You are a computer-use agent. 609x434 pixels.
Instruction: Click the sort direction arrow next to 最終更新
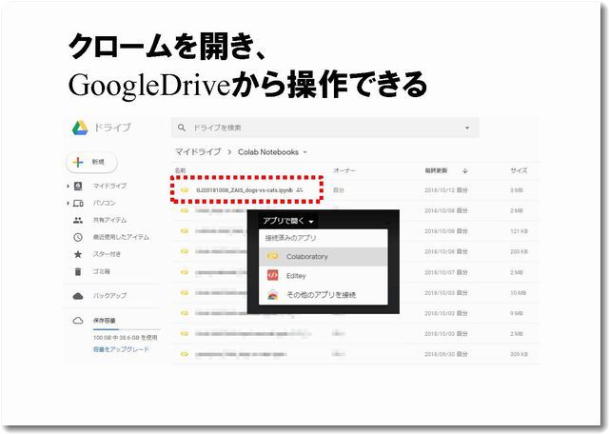coord(465,170)
